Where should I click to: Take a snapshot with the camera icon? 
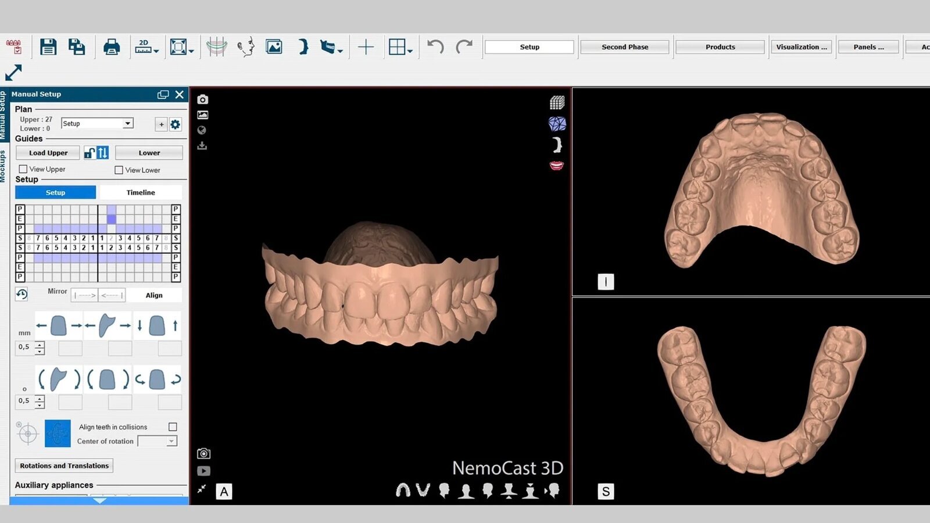point(202,99)
